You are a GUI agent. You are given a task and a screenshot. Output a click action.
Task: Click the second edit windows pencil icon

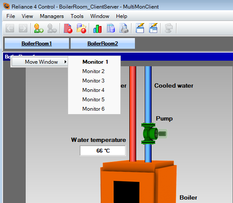(153, 28)
